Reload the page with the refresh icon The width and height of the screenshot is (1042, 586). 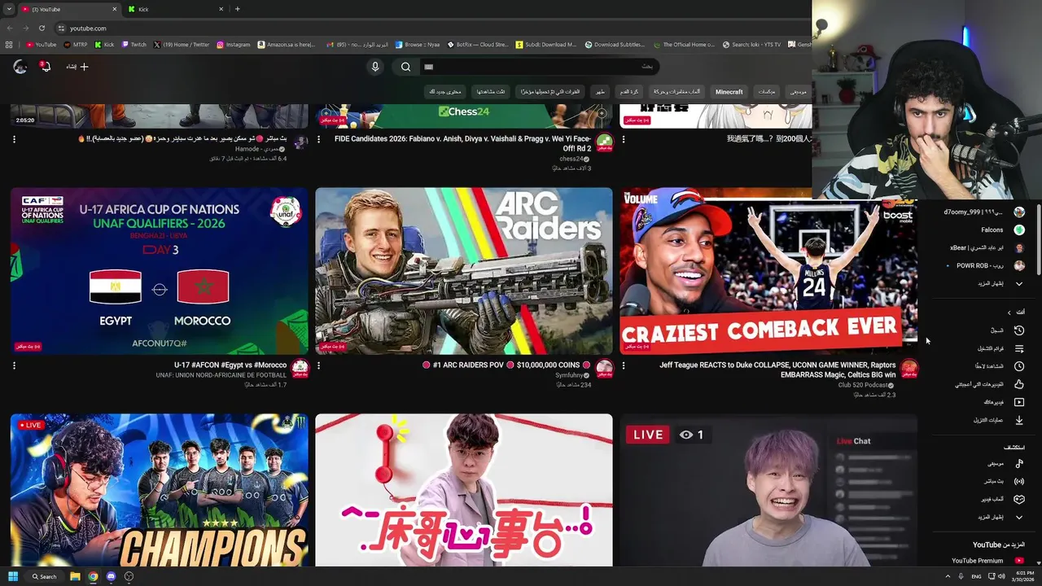[42, 28]
